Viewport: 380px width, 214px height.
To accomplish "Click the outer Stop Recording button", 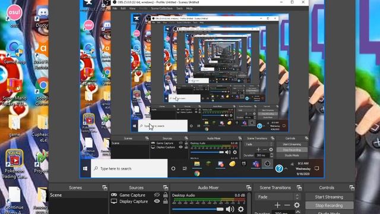I will tap(329, 206).
